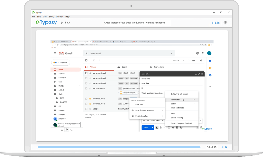
Task: Click the blue Send button
Action: pos(146,128)
